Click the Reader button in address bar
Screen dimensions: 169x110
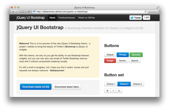click(x=153, y=11)
